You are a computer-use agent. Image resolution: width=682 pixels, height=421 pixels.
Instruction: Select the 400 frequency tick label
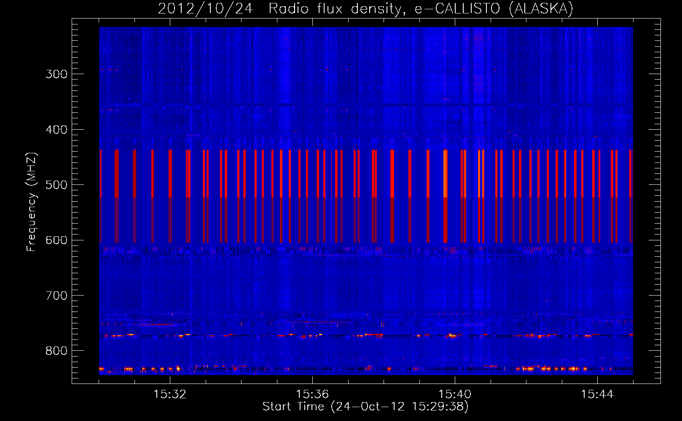tap(56, 130)
